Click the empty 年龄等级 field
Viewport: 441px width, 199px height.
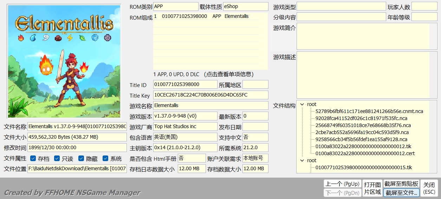click(x=424, y=17)
